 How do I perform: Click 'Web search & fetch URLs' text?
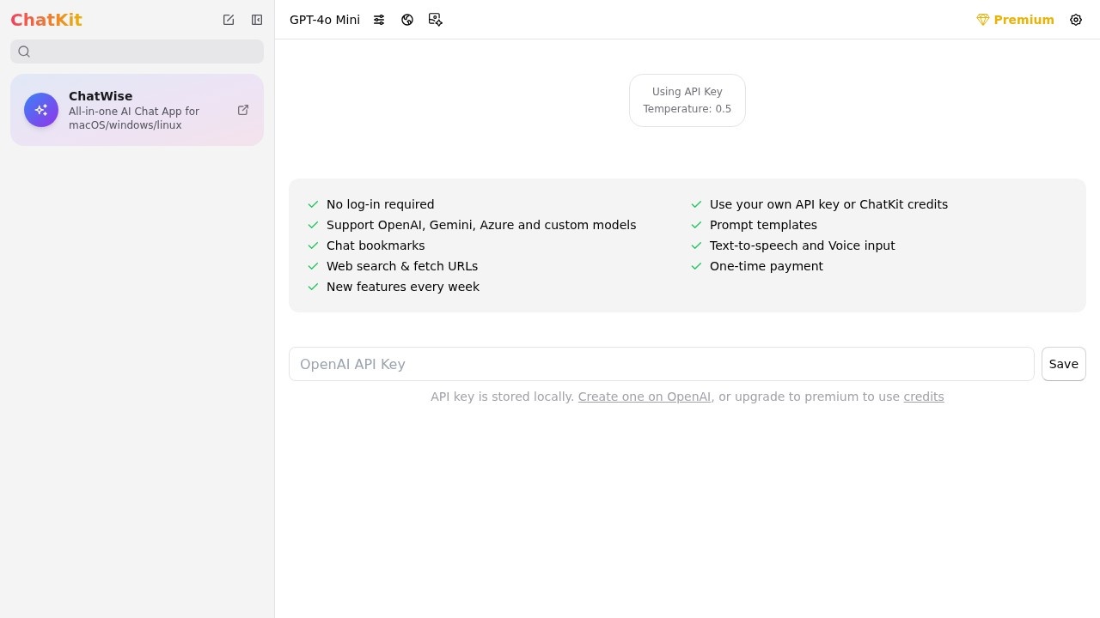point(402,266)
